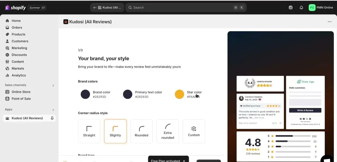Select the Extra rounded corner radius
This screenshot has width=337, height=162.
coord(168,131)
